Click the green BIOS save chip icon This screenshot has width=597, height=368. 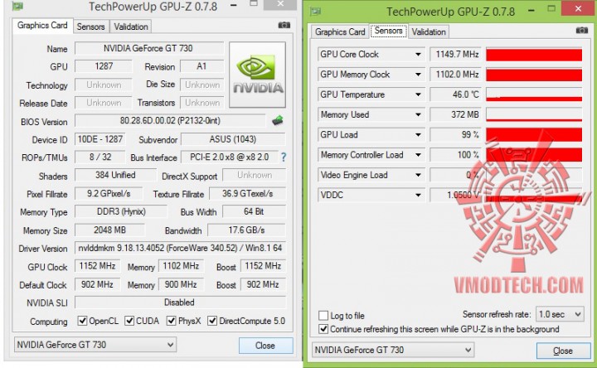[x=278, y=121]
